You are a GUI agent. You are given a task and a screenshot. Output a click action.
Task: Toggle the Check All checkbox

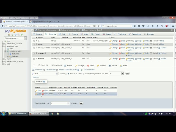point(39,65)
